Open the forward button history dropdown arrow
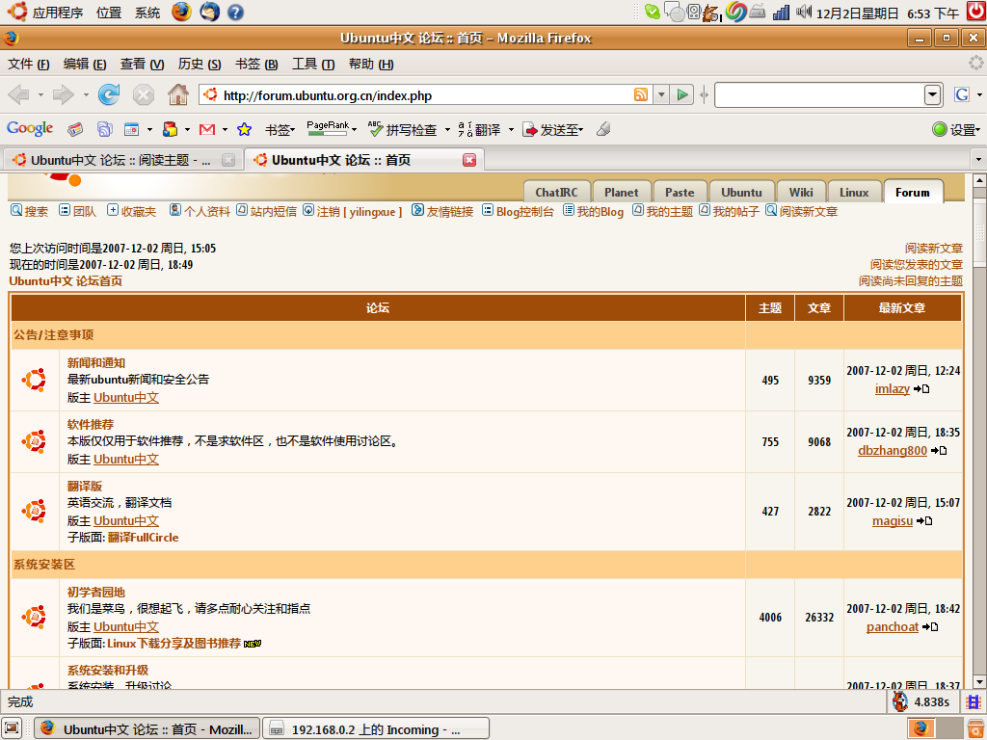The width and height of the screenshot is (987, 740). [x=86, y=95]
